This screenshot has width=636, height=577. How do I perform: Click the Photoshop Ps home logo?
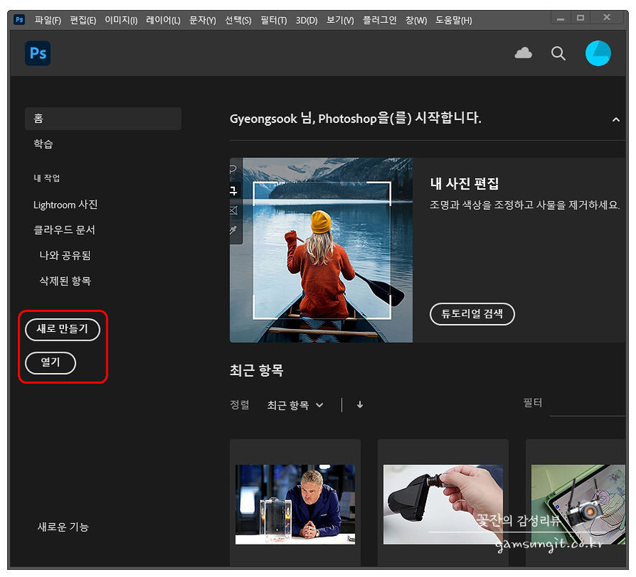37,53
